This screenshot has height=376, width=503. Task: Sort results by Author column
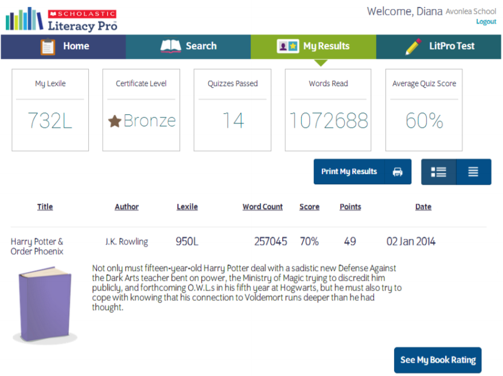[127, 207]
